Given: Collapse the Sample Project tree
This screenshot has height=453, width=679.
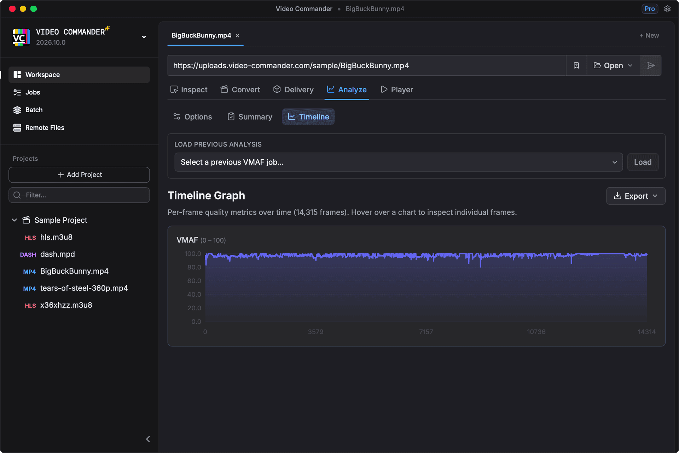Looking at the screenshot, I should (x=14, y=220).
